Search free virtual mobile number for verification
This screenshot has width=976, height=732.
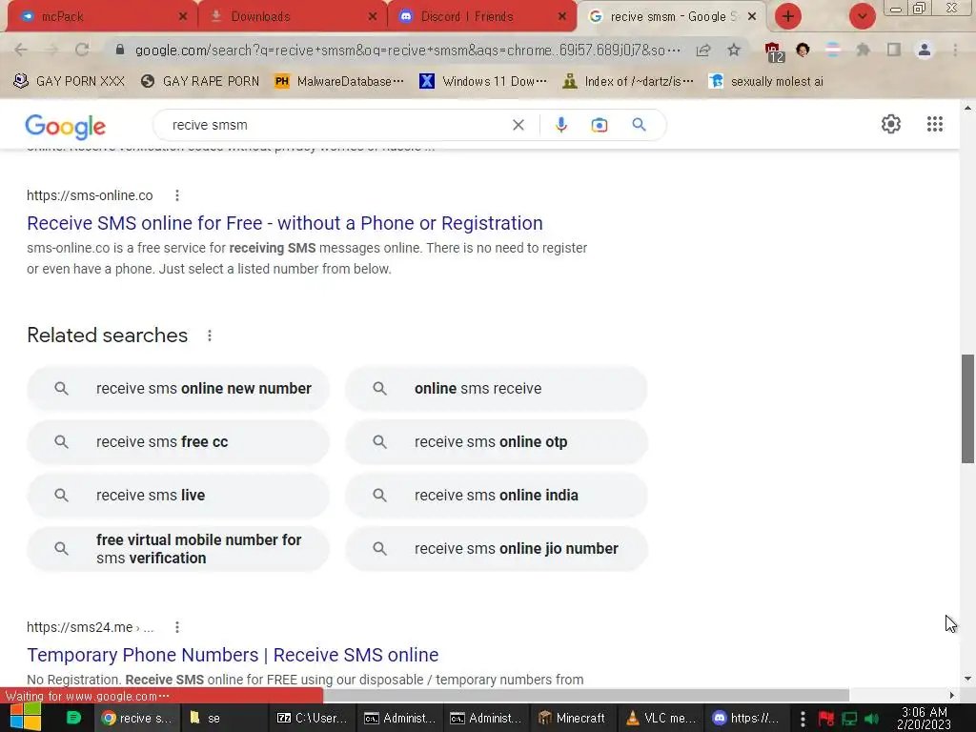click(x=178, y=549)
